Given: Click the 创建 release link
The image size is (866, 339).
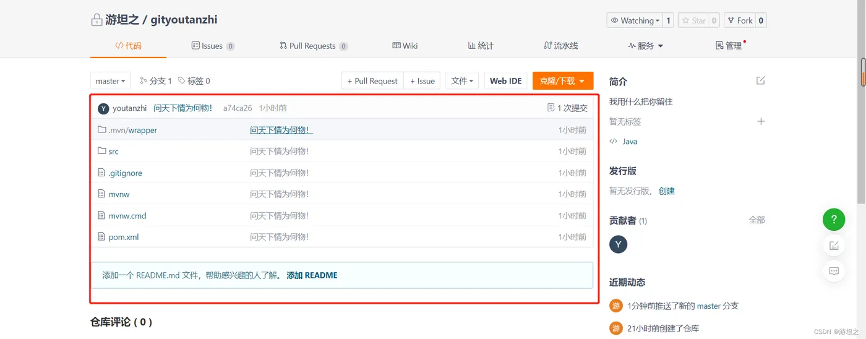Looking at the screenshot, I should pos(667,191).
